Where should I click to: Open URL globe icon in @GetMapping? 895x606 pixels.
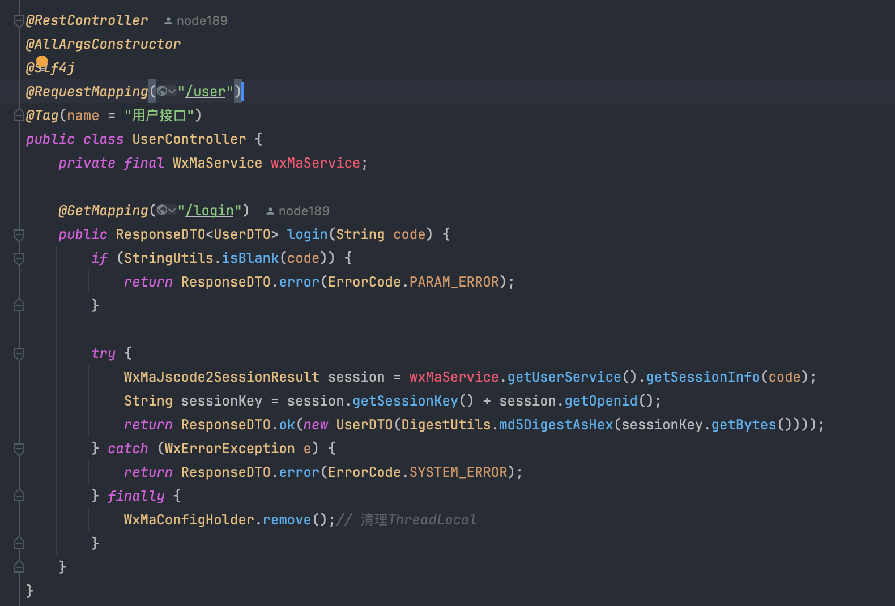(x=162, y=210)
